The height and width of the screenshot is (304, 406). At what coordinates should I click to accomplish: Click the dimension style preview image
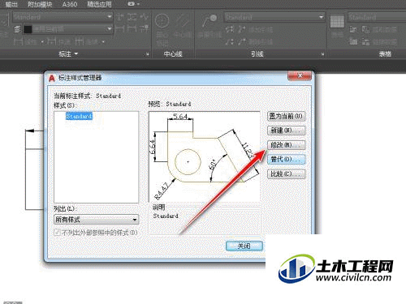click(x=205, y=156)
